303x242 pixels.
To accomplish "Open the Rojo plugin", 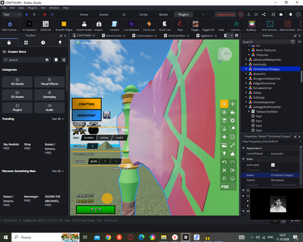I will (x=180, y=26).
